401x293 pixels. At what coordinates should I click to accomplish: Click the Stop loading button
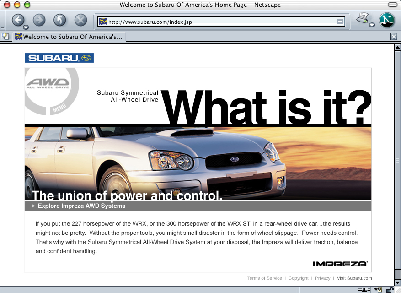pos(80,20)
